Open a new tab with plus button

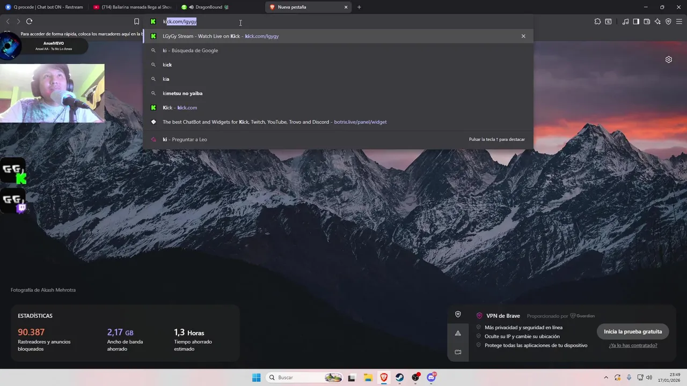tap(359, 7)
